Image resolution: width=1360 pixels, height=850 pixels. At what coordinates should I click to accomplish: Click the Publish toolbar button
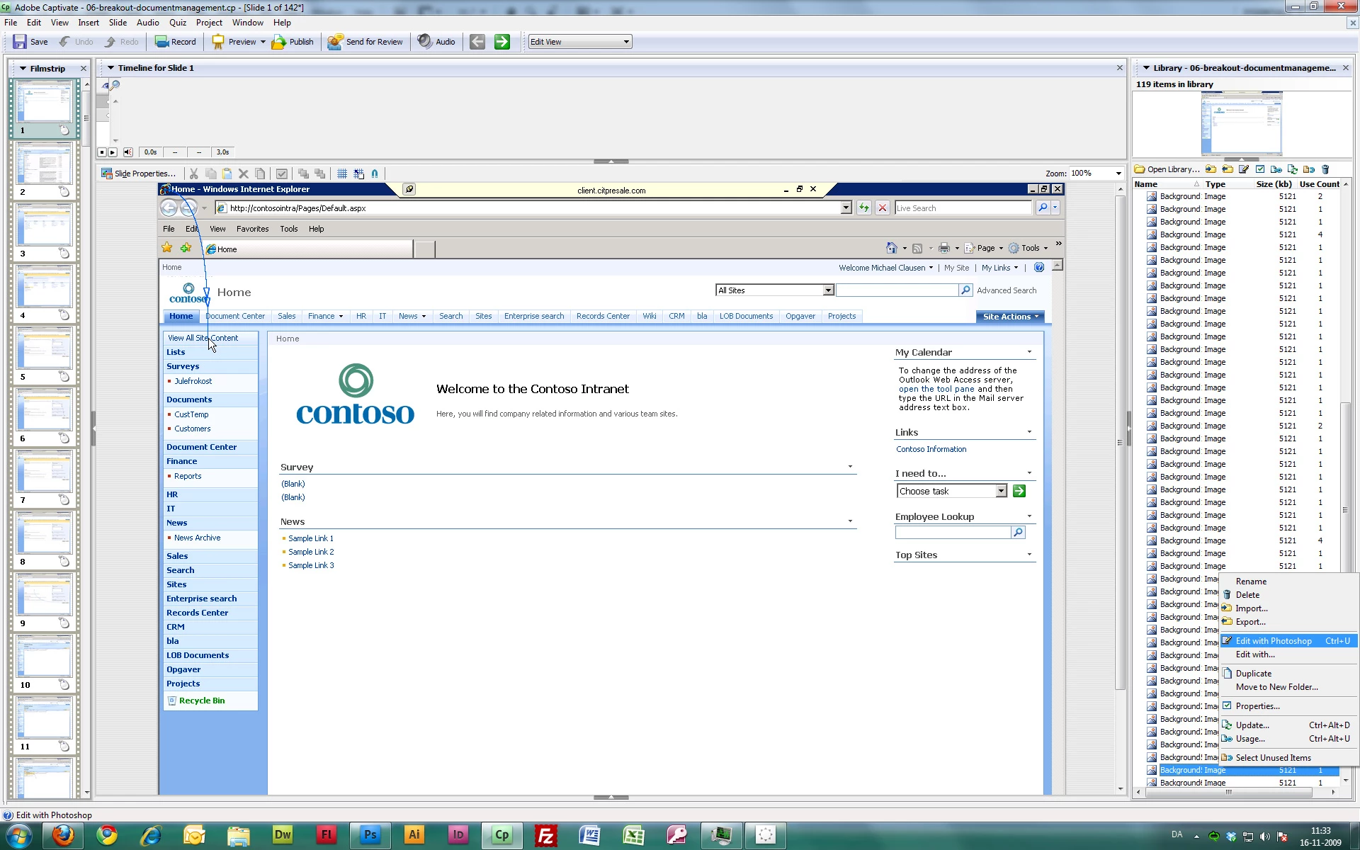293,42
